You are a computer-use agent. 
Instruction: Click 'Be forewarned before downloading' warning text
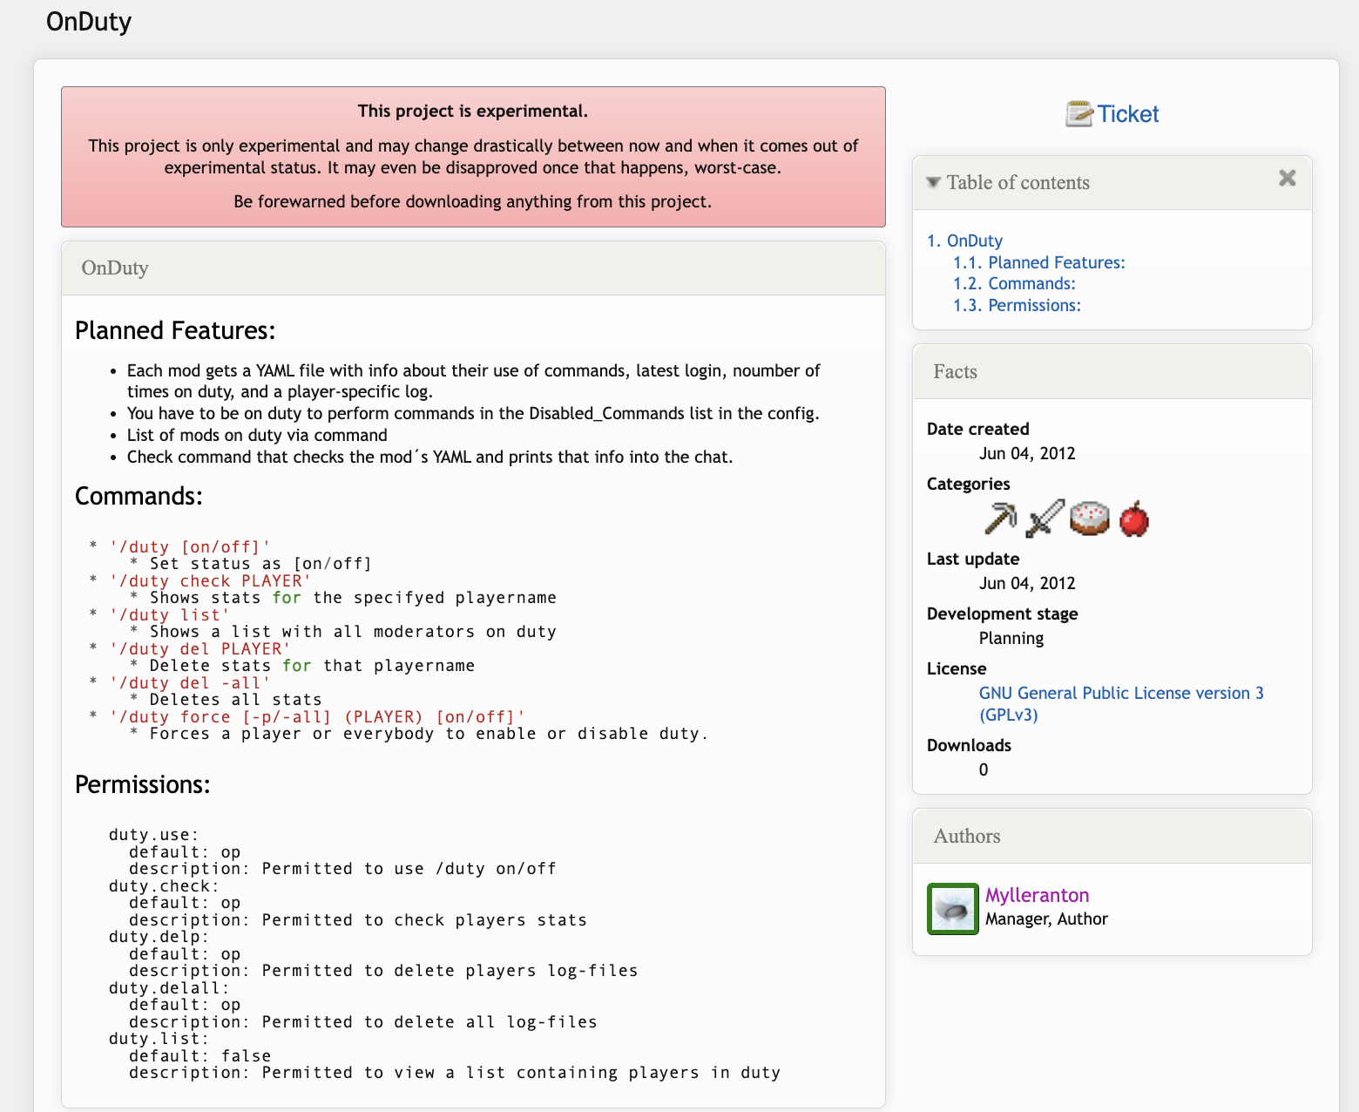click(473, 201)
